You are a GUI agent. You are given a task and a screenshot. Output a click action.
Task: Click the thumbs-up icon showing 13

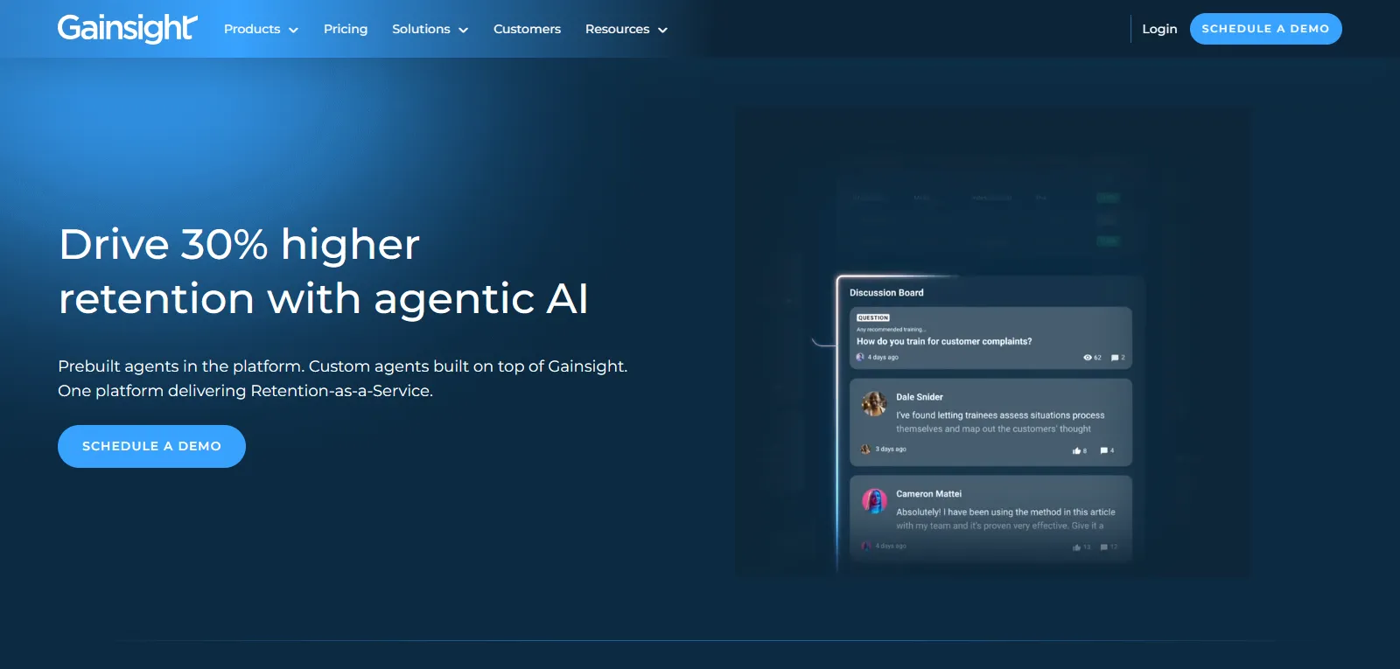[1076, 547]
